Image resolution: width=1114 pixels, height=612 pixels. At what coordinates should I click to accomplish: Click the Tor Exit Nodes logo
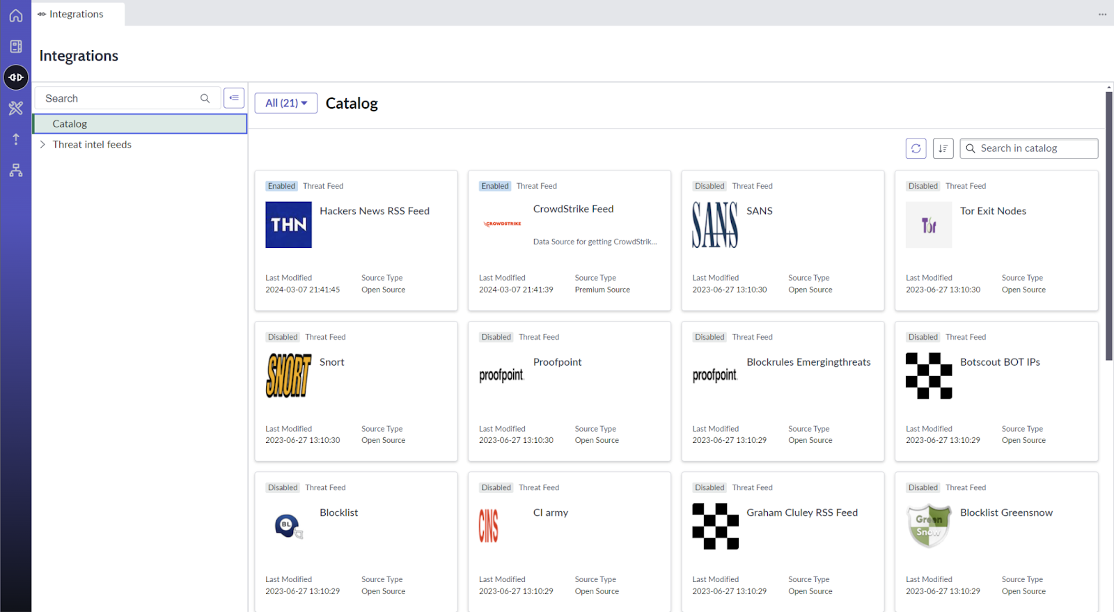click(928, 225)
